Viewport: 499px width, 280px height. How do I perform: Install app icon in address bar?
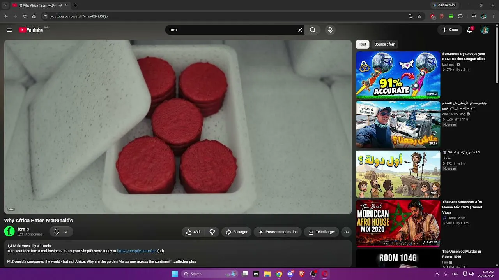pos(411,16)
